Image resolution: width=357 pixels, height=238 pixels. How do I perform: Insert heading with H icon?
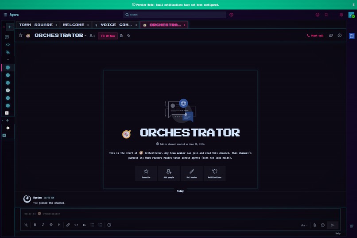click(x=59, y=225)
